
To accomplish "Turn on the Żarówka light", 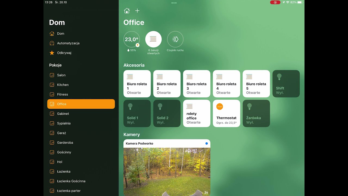I will 256,114.
